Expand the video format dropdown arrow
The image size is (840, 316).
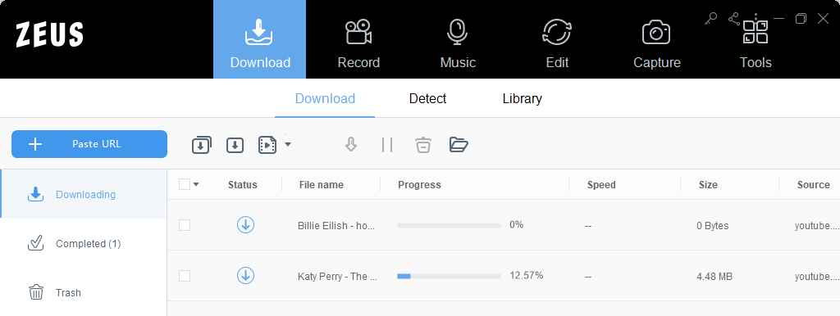[288, 144]
